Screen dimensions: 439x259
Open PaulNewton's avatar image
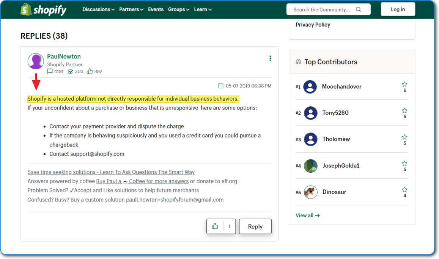click(36, 61)
